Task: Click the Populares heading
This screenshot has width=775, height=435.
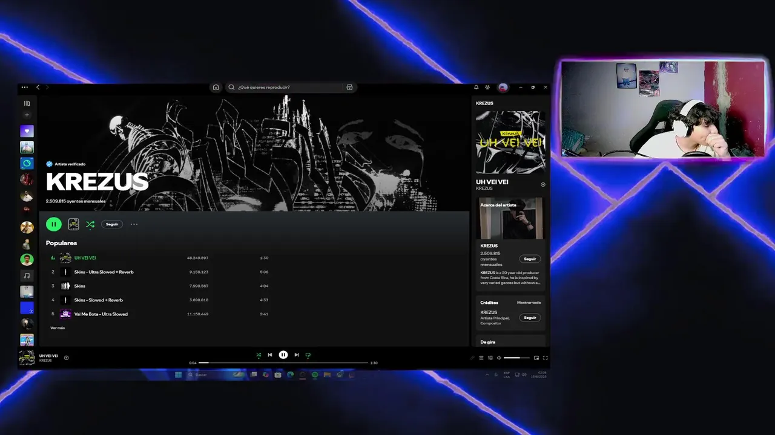Action: tap(61, 243)
